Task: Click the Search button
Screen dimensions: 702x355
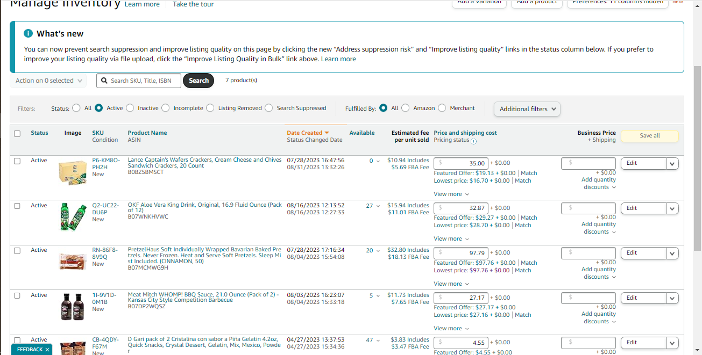Action: tap(198, 81)
